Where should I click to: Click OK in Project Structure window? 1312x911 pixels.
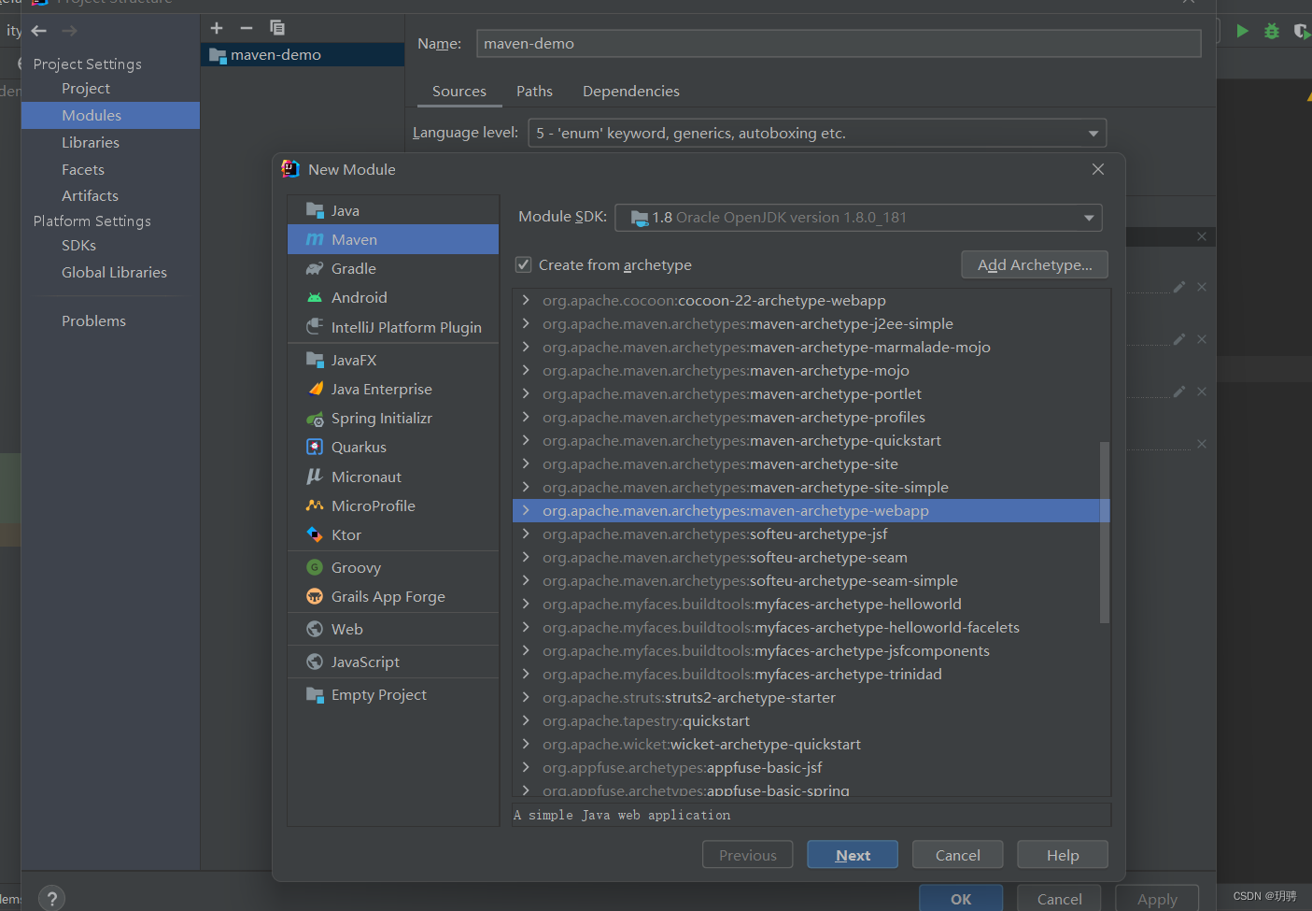pyautogui.click(x=961, y=899)
